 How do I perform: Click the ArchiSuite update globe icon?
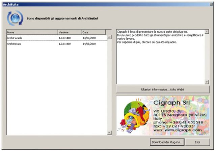coord(15,18)
